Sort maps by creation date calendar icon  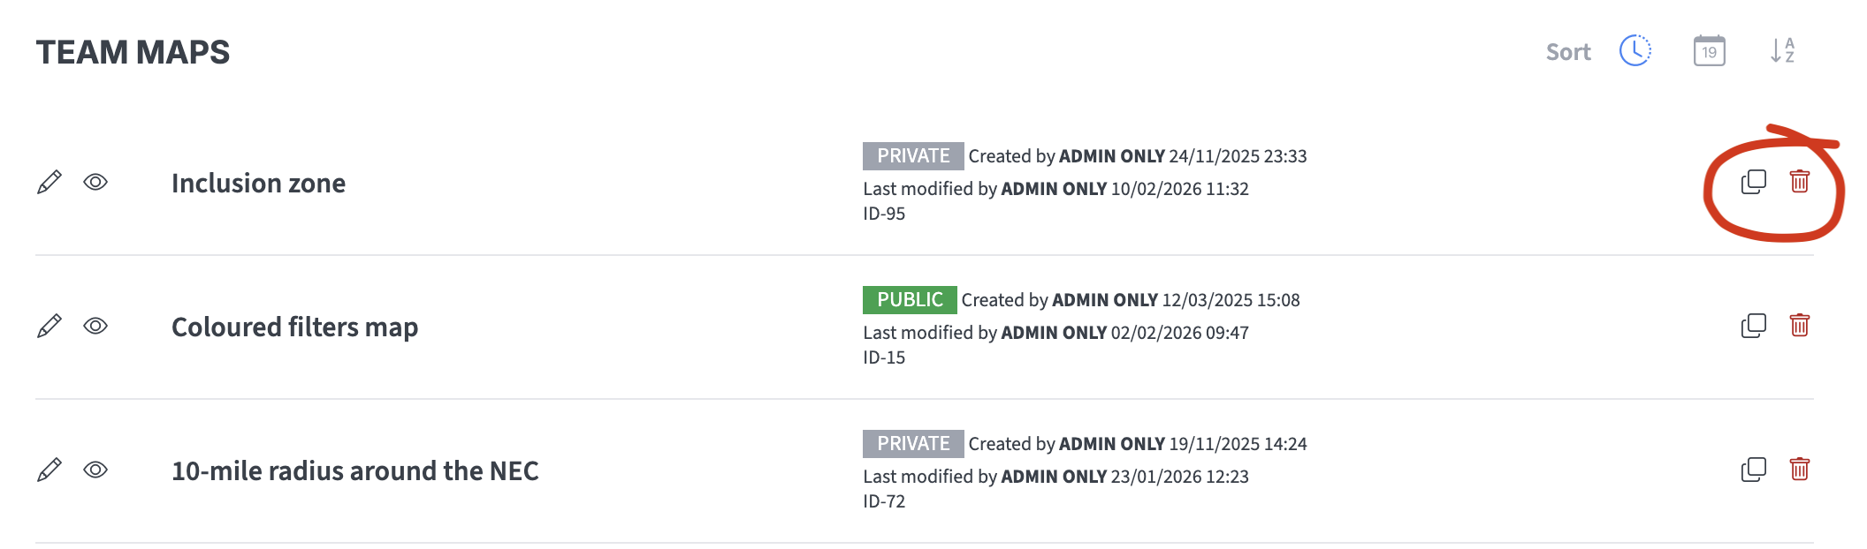tap(1709, 51)
